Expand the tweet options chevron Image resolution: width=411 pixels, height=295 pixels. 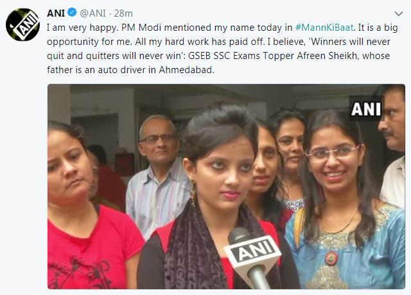[398, 13]
